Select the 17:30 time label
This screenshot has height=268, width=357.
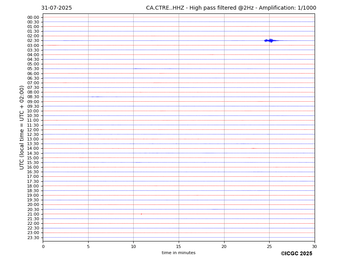(x=33, y=181)
